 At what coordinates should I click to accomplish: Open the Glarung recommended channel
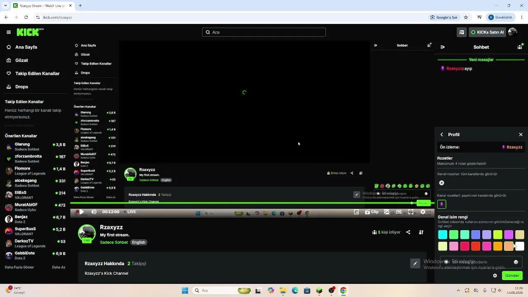pyautogui.click(x=35, y=146)
